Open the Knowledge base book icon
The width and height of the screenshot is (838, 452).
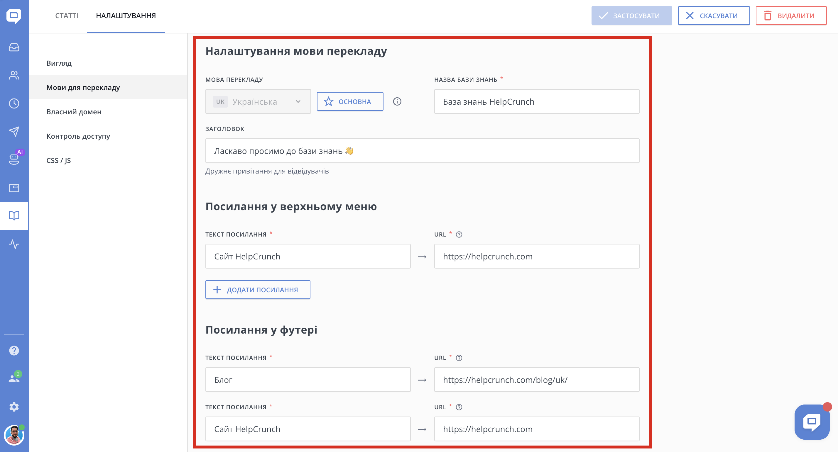[14, 216]
